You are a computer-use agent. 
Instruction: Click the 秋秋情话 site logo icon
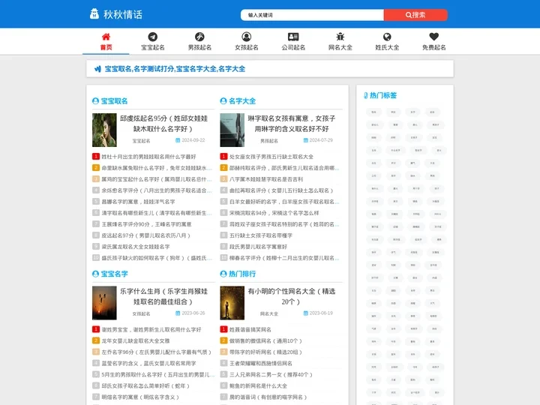pos(94,14)
